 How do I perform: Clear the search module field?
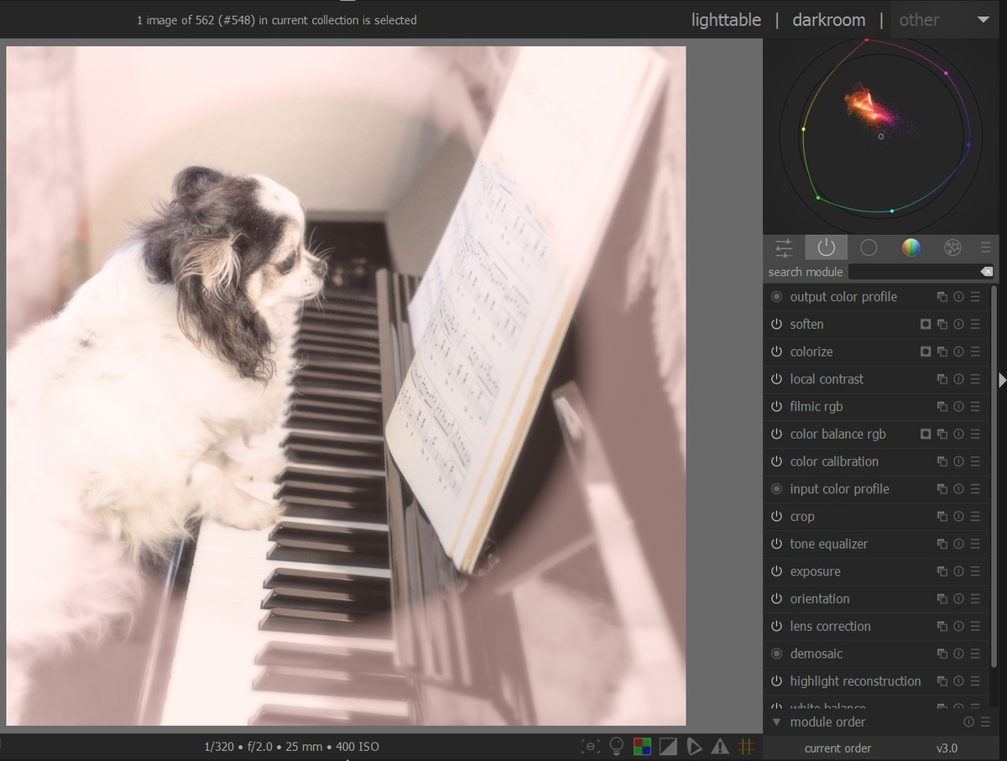point(987,272)
